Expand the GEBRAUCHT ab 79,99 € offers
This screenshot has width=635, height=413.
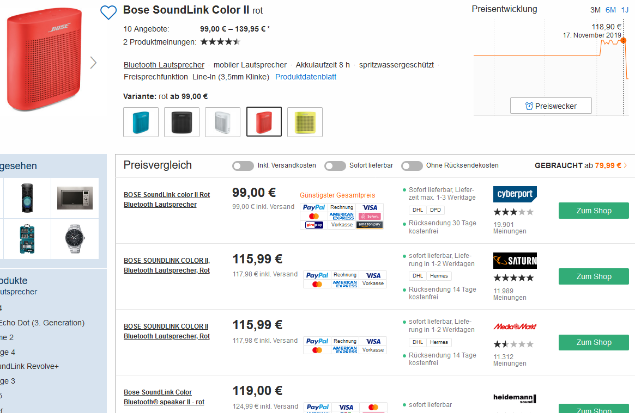[581, 165]
